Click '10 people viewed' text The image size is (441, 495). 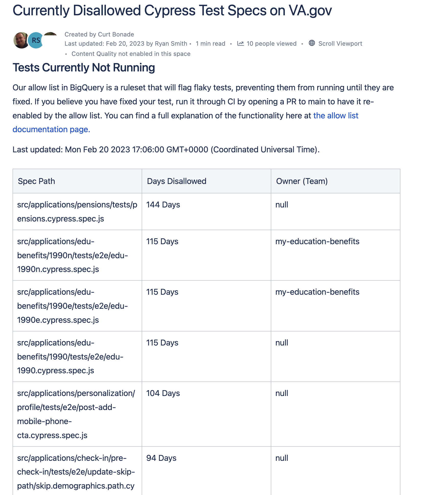[271, 44]
